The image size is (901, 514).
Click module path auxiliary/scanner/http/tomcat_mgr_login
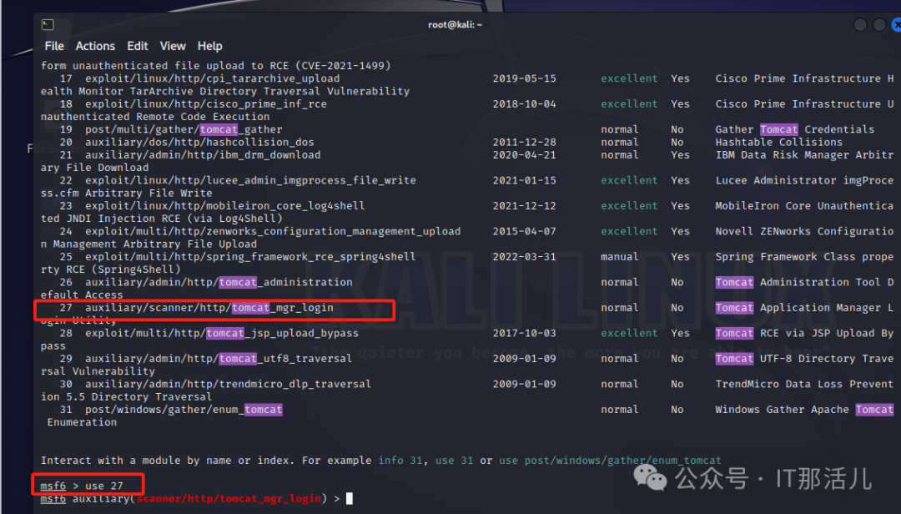(x=209, y=308)
